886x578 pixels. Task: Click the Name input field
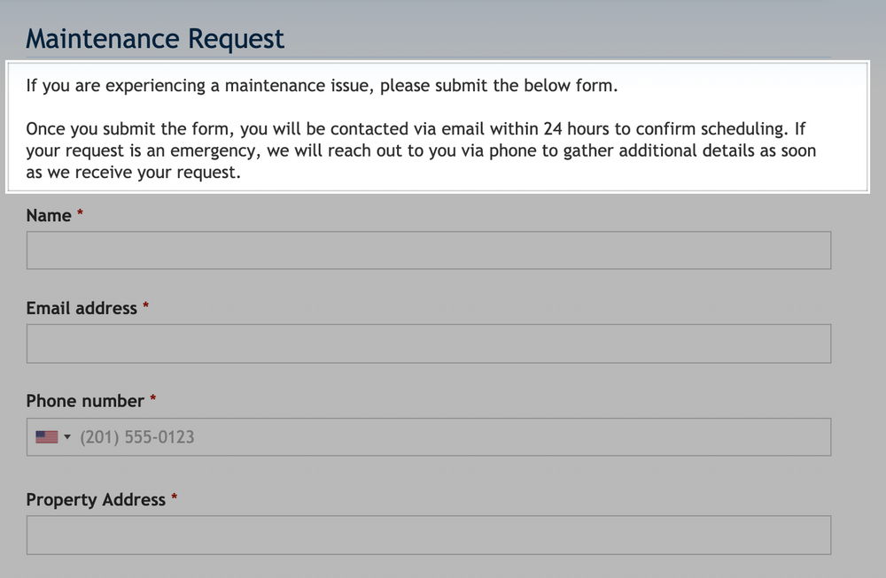(429, 250)
